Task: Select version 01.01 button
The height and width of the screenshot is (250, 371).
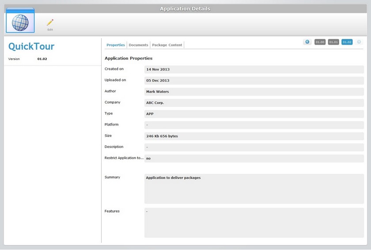Action: 333,42
